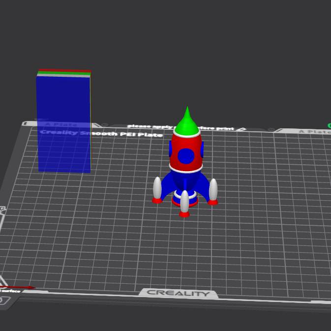The height and width of the screenshot is (331, 331).
Task: Click the pencil icon after "before print"
Action: point(242,129)
